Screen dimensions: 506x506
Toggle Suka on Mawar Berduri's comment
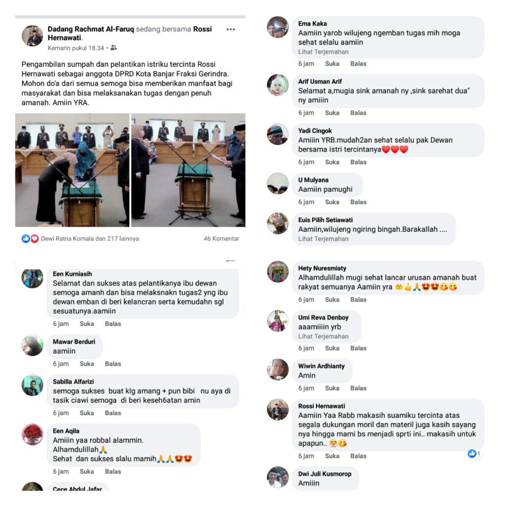point(87,364)
